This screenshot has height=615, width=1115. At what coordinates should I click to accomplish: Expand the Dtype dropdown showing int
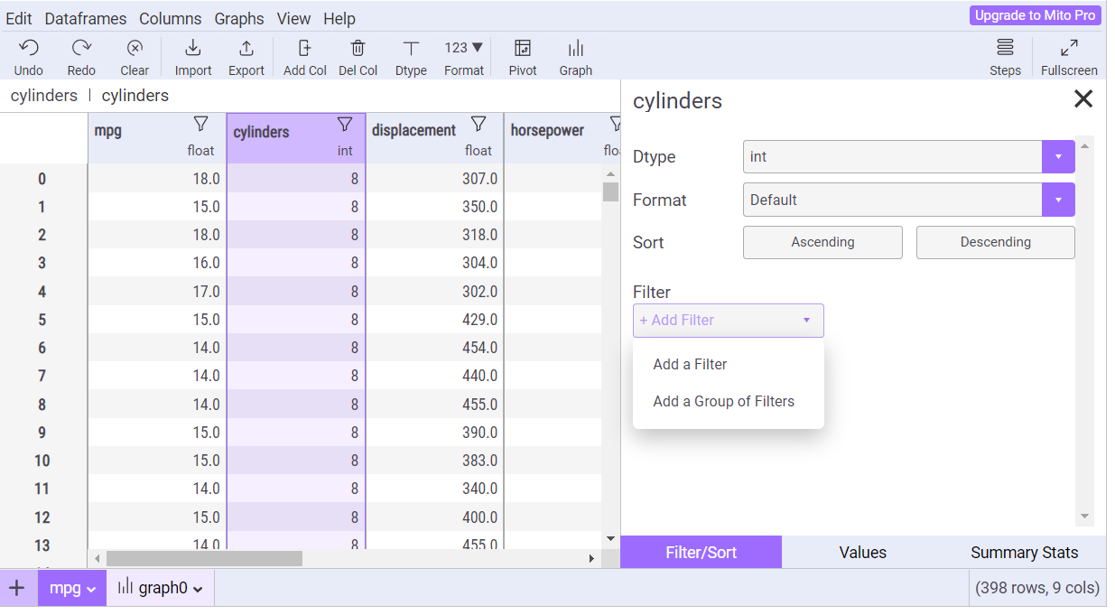(x=1058, y=157)
